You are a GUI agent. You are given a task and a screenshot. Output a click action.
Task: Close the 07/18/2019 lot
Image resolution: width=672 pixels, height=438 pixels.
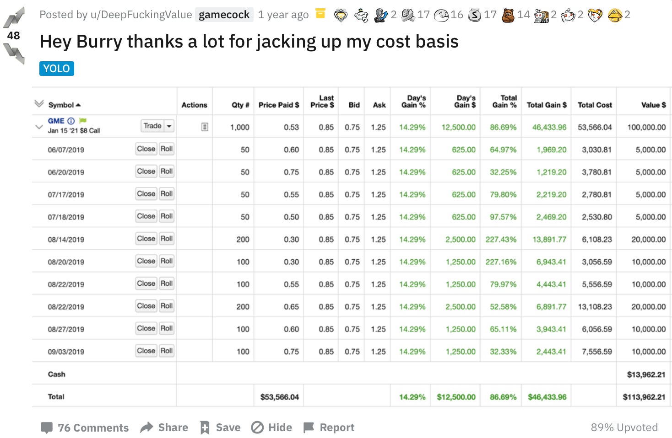click(146, 216)
